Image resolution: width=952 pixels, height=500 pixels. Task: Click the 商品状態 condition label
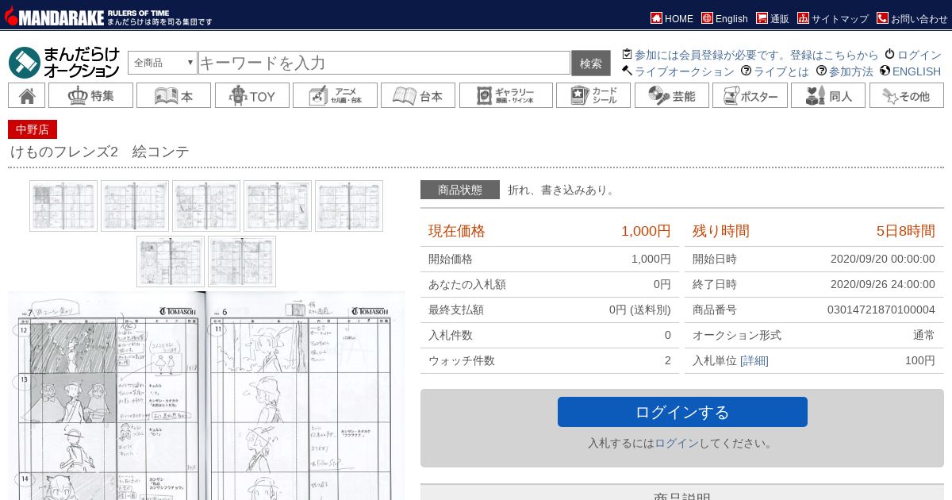tap(460, 190)
